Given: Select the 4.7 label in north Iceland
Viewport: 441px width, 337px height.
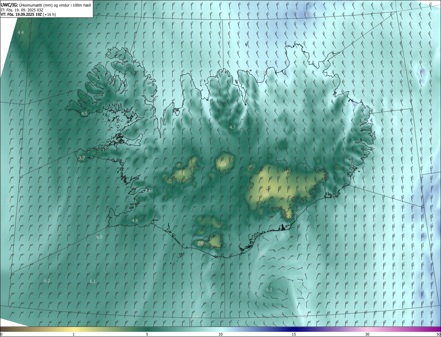Looking at the screenshot, I should (233, 127).
